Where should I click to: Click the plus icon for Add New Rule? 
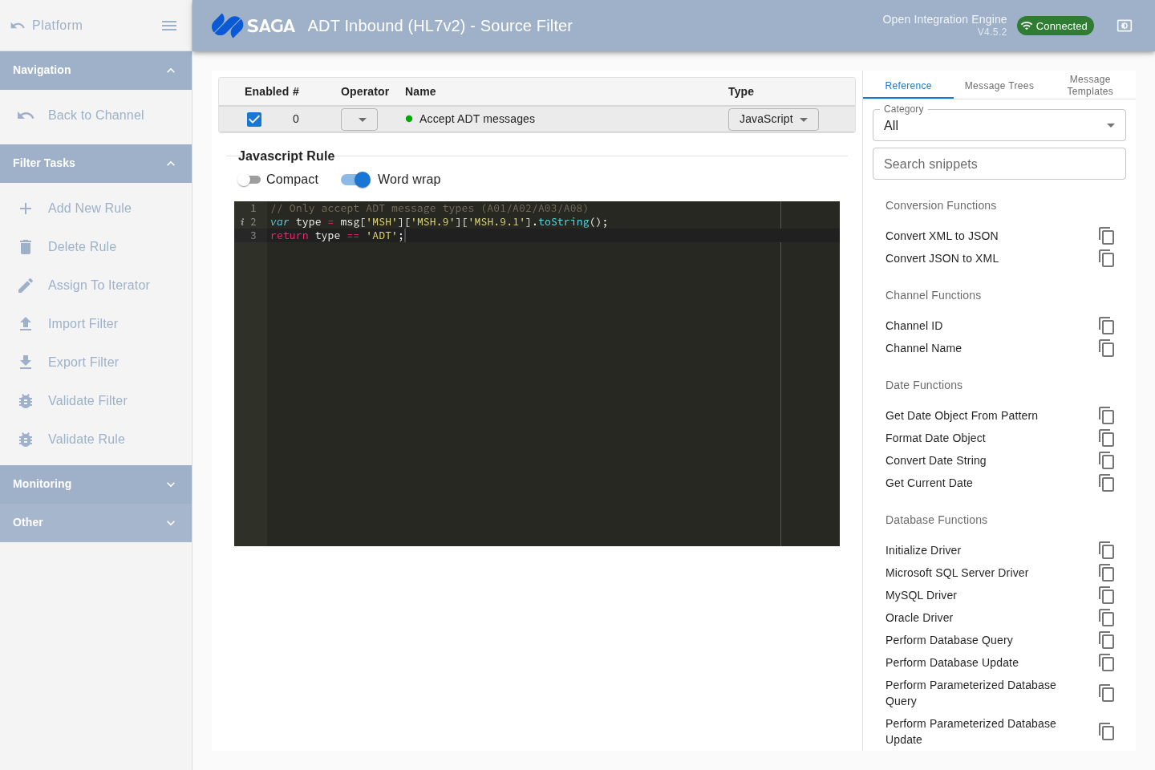26,209
